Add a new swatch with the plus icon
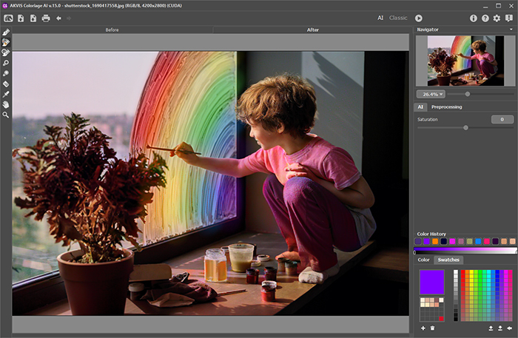This screenshot has width=518, height=338. [423, 328]
